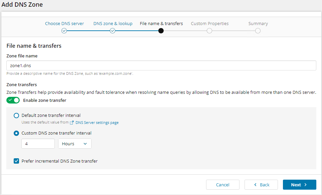Click the external link icon beside DNS Server settings
Viewport: 322px width, 195px height.
72,123
